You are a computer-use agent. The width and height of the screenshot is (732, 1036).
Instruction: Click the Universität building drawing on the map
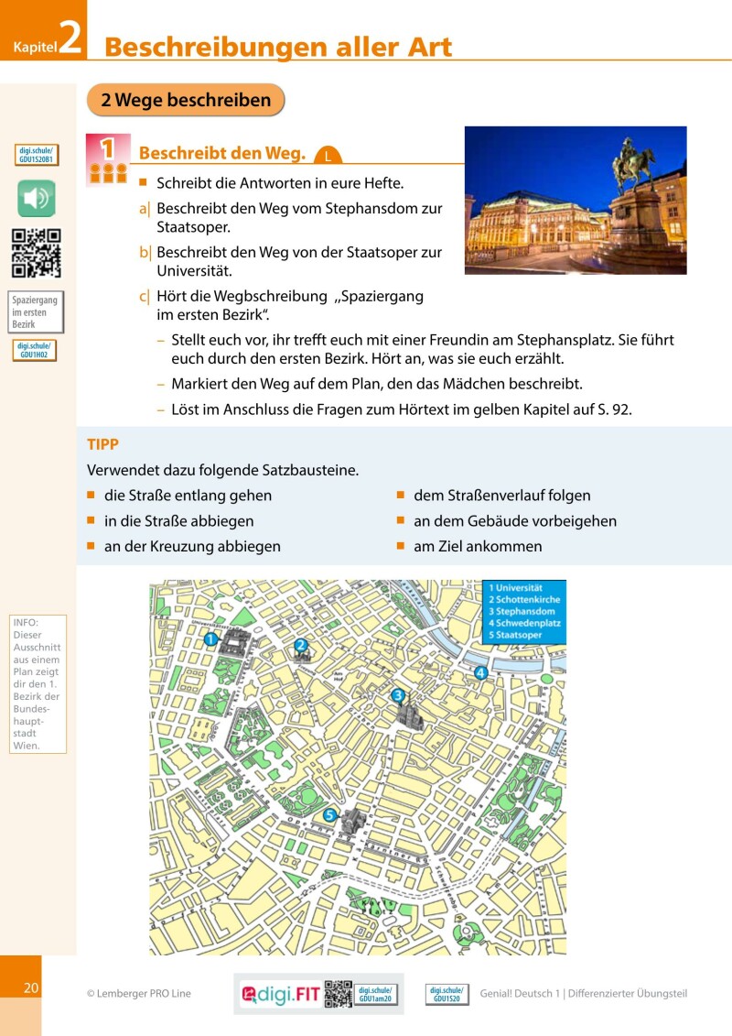pos(234,641)
